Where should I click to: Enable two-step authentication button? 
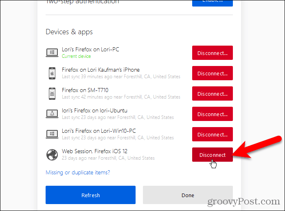(x=213, y=2)
